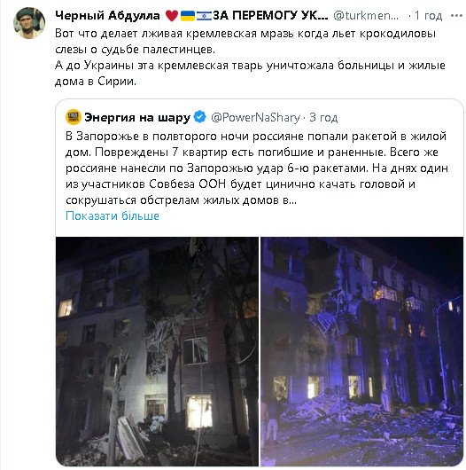The width and height of the screenshot is (466, 470).
Task: Open quoted tweet text about Запорожье
Action: [x=257, y=168]
